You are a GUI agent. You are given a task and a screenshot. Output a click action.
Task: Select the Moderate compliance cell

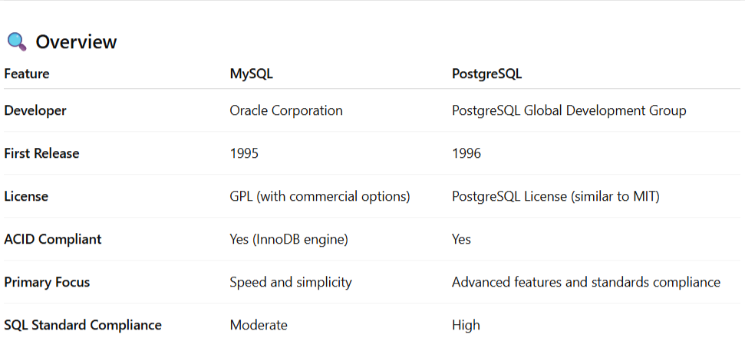[x=259, y=325]
